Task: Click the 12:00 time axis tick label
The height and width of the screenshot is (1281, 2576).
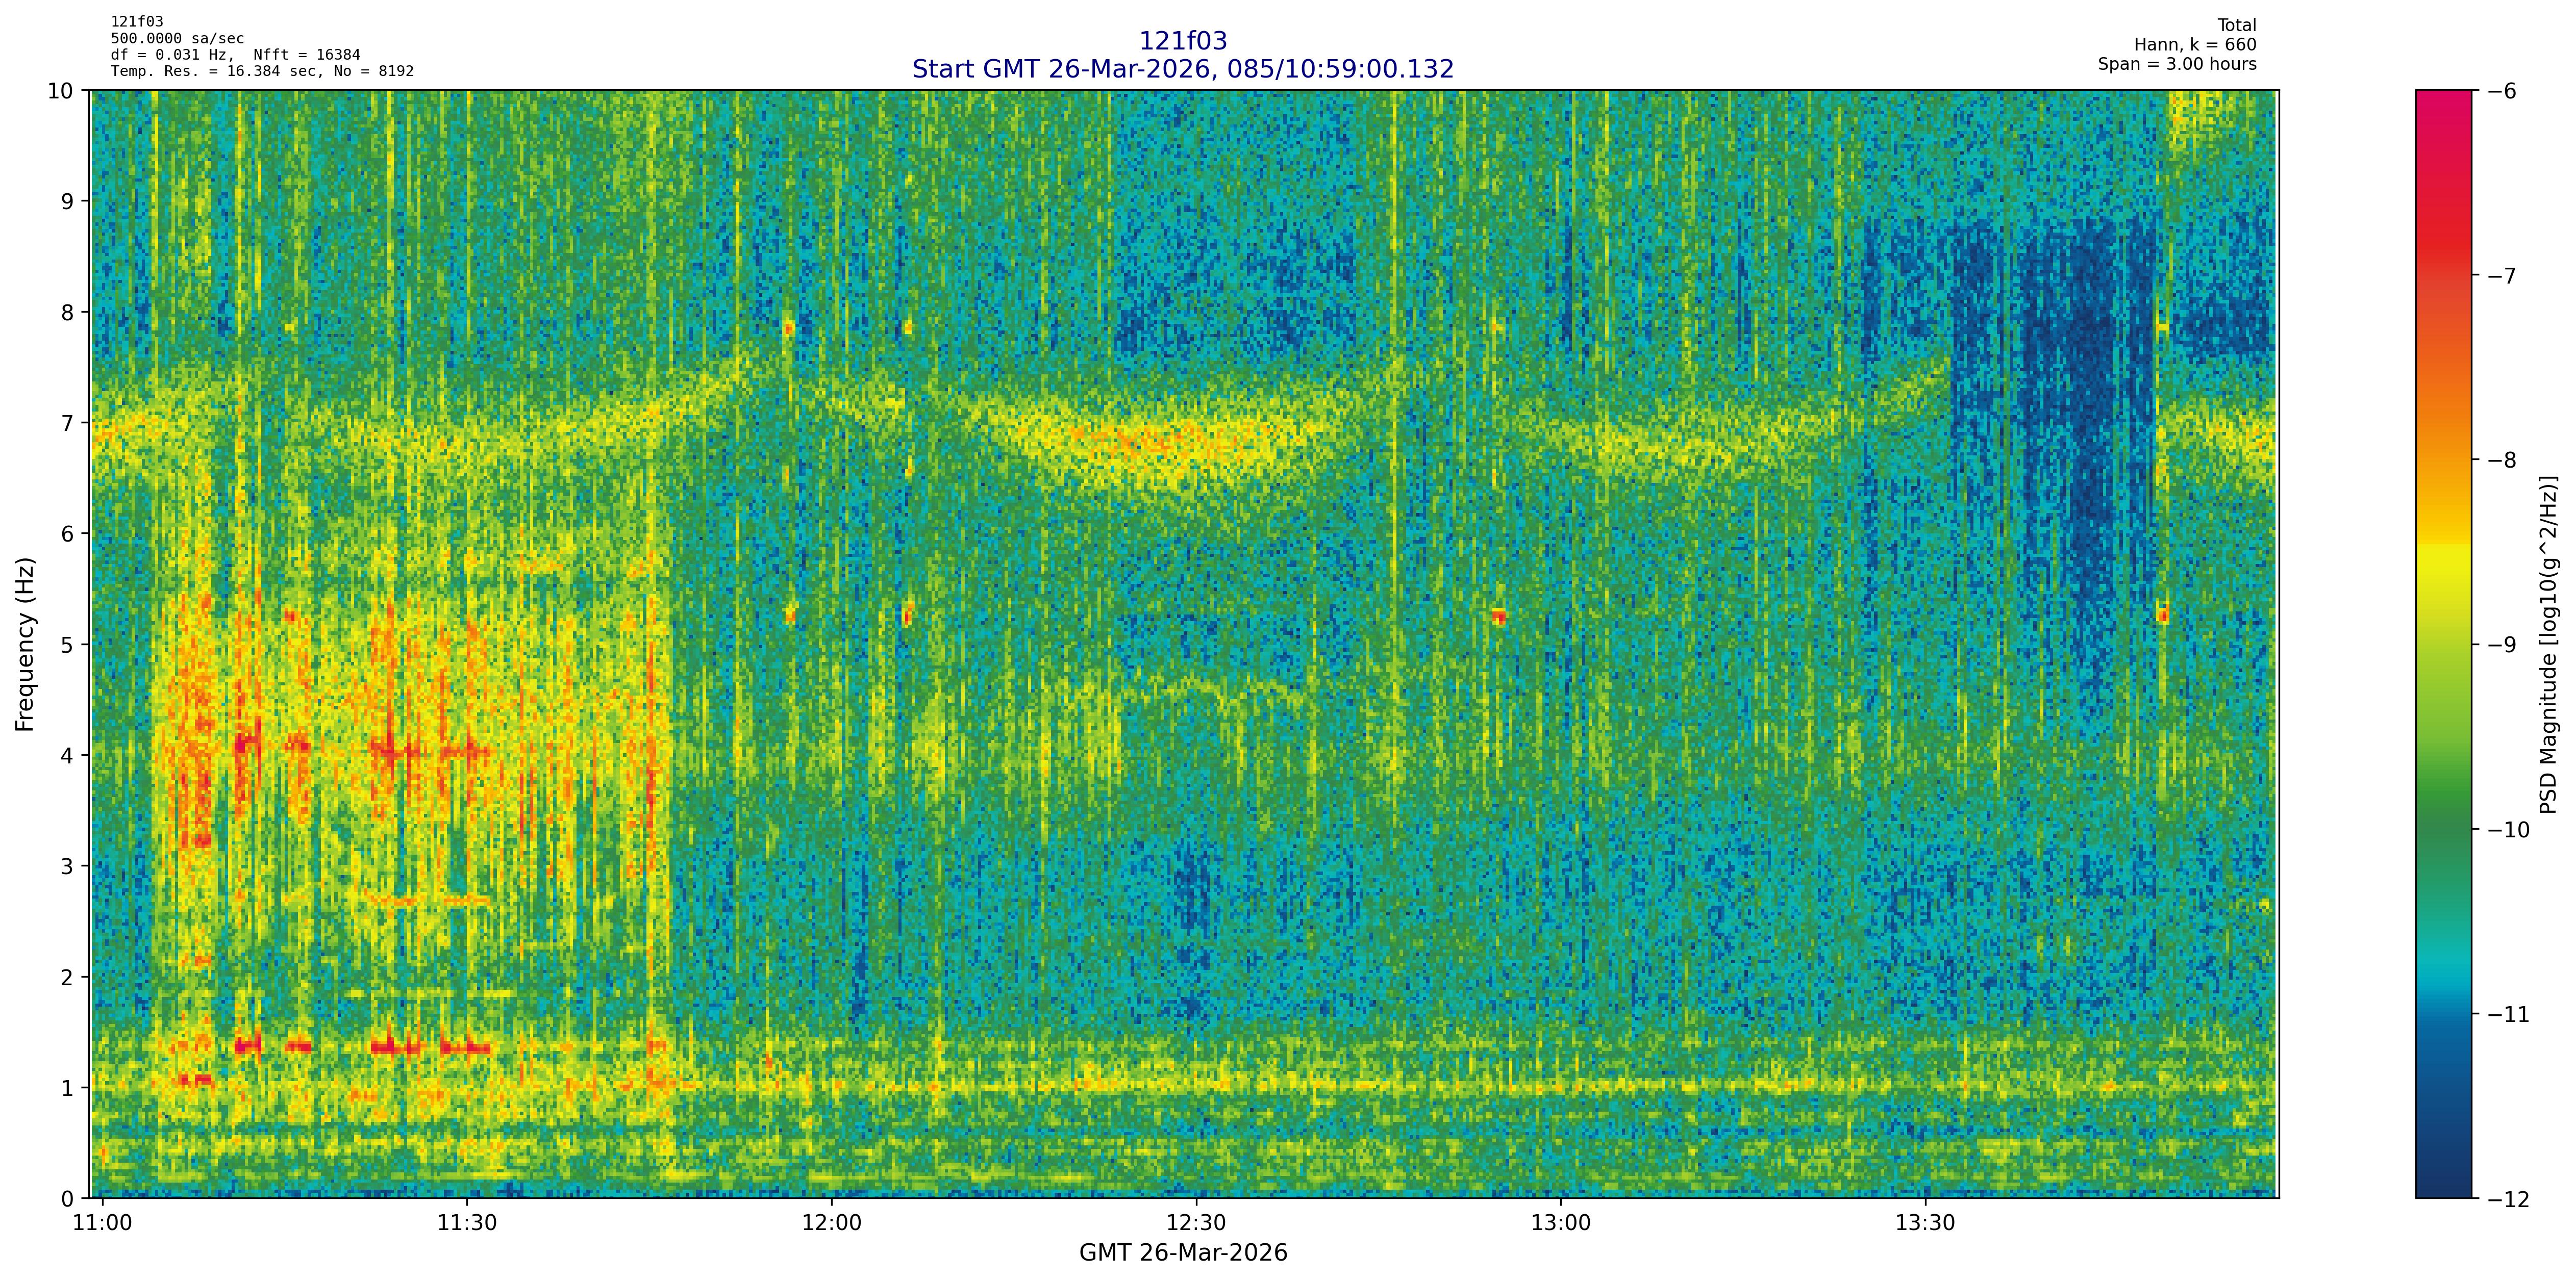Action: coord(831,1223)
